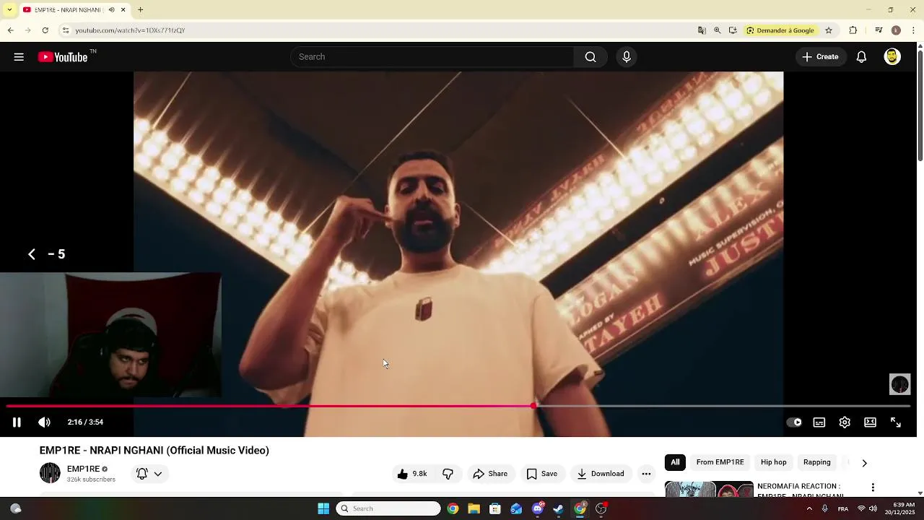Screen dimensions: 924x520
Task: Focus the YouTube search field
Action: pos(432,57)
